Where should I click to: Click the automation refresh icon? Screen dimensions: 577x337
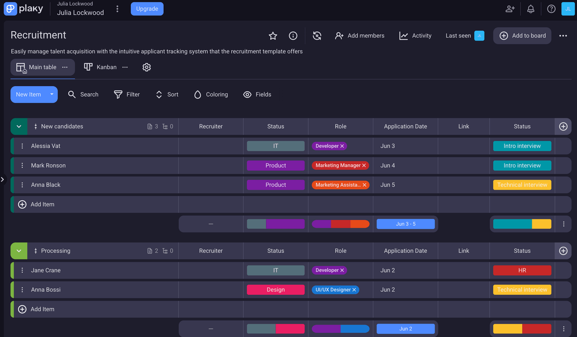coord(317,36)
